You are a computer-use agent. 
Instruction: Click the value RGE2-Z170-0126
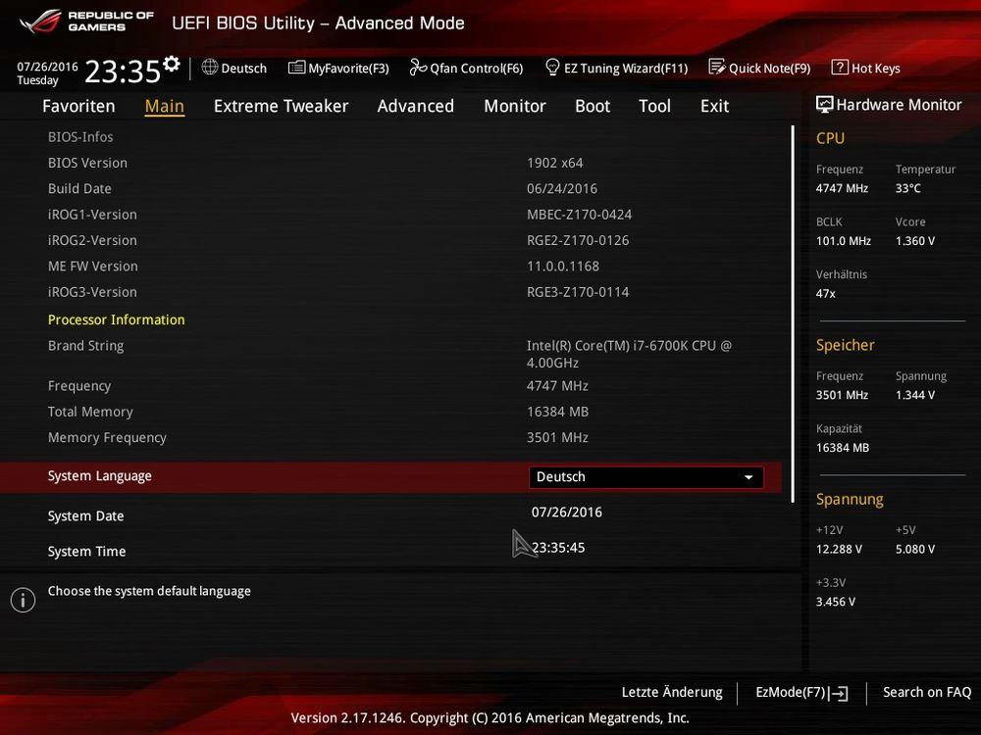pos(578,241)
